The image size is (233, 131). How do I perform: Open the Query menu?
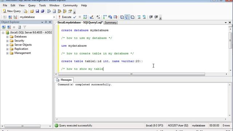tap(32, 5)
